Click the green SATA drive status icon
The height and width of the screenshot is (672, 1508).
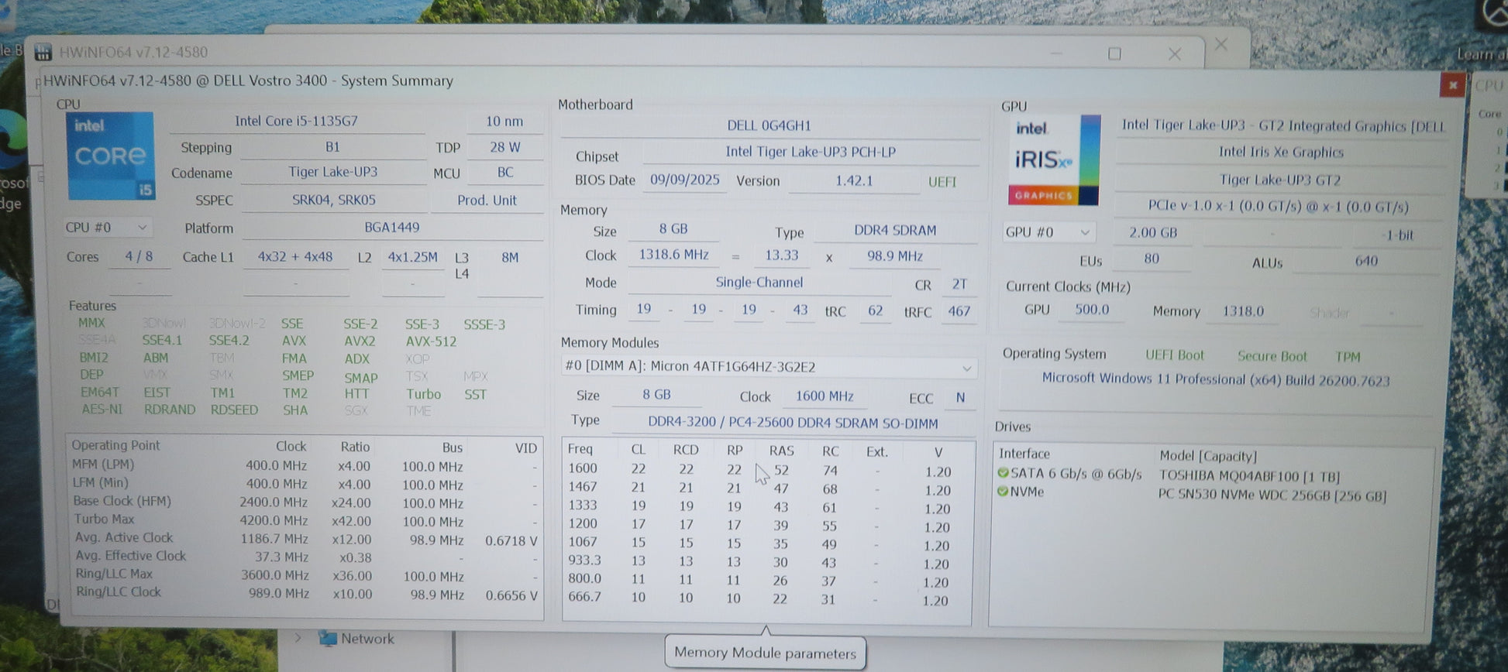pyautogui.click(x=1003, y=473)
